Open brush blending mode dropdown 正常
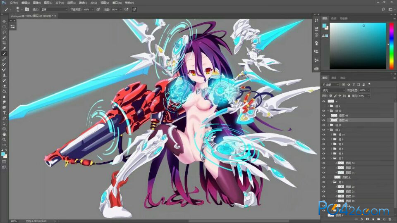 (x=54, y=9)
